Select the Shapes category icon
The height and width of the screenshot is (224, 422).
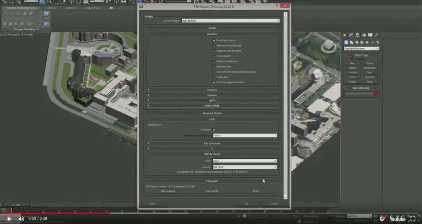pos(352,43)
